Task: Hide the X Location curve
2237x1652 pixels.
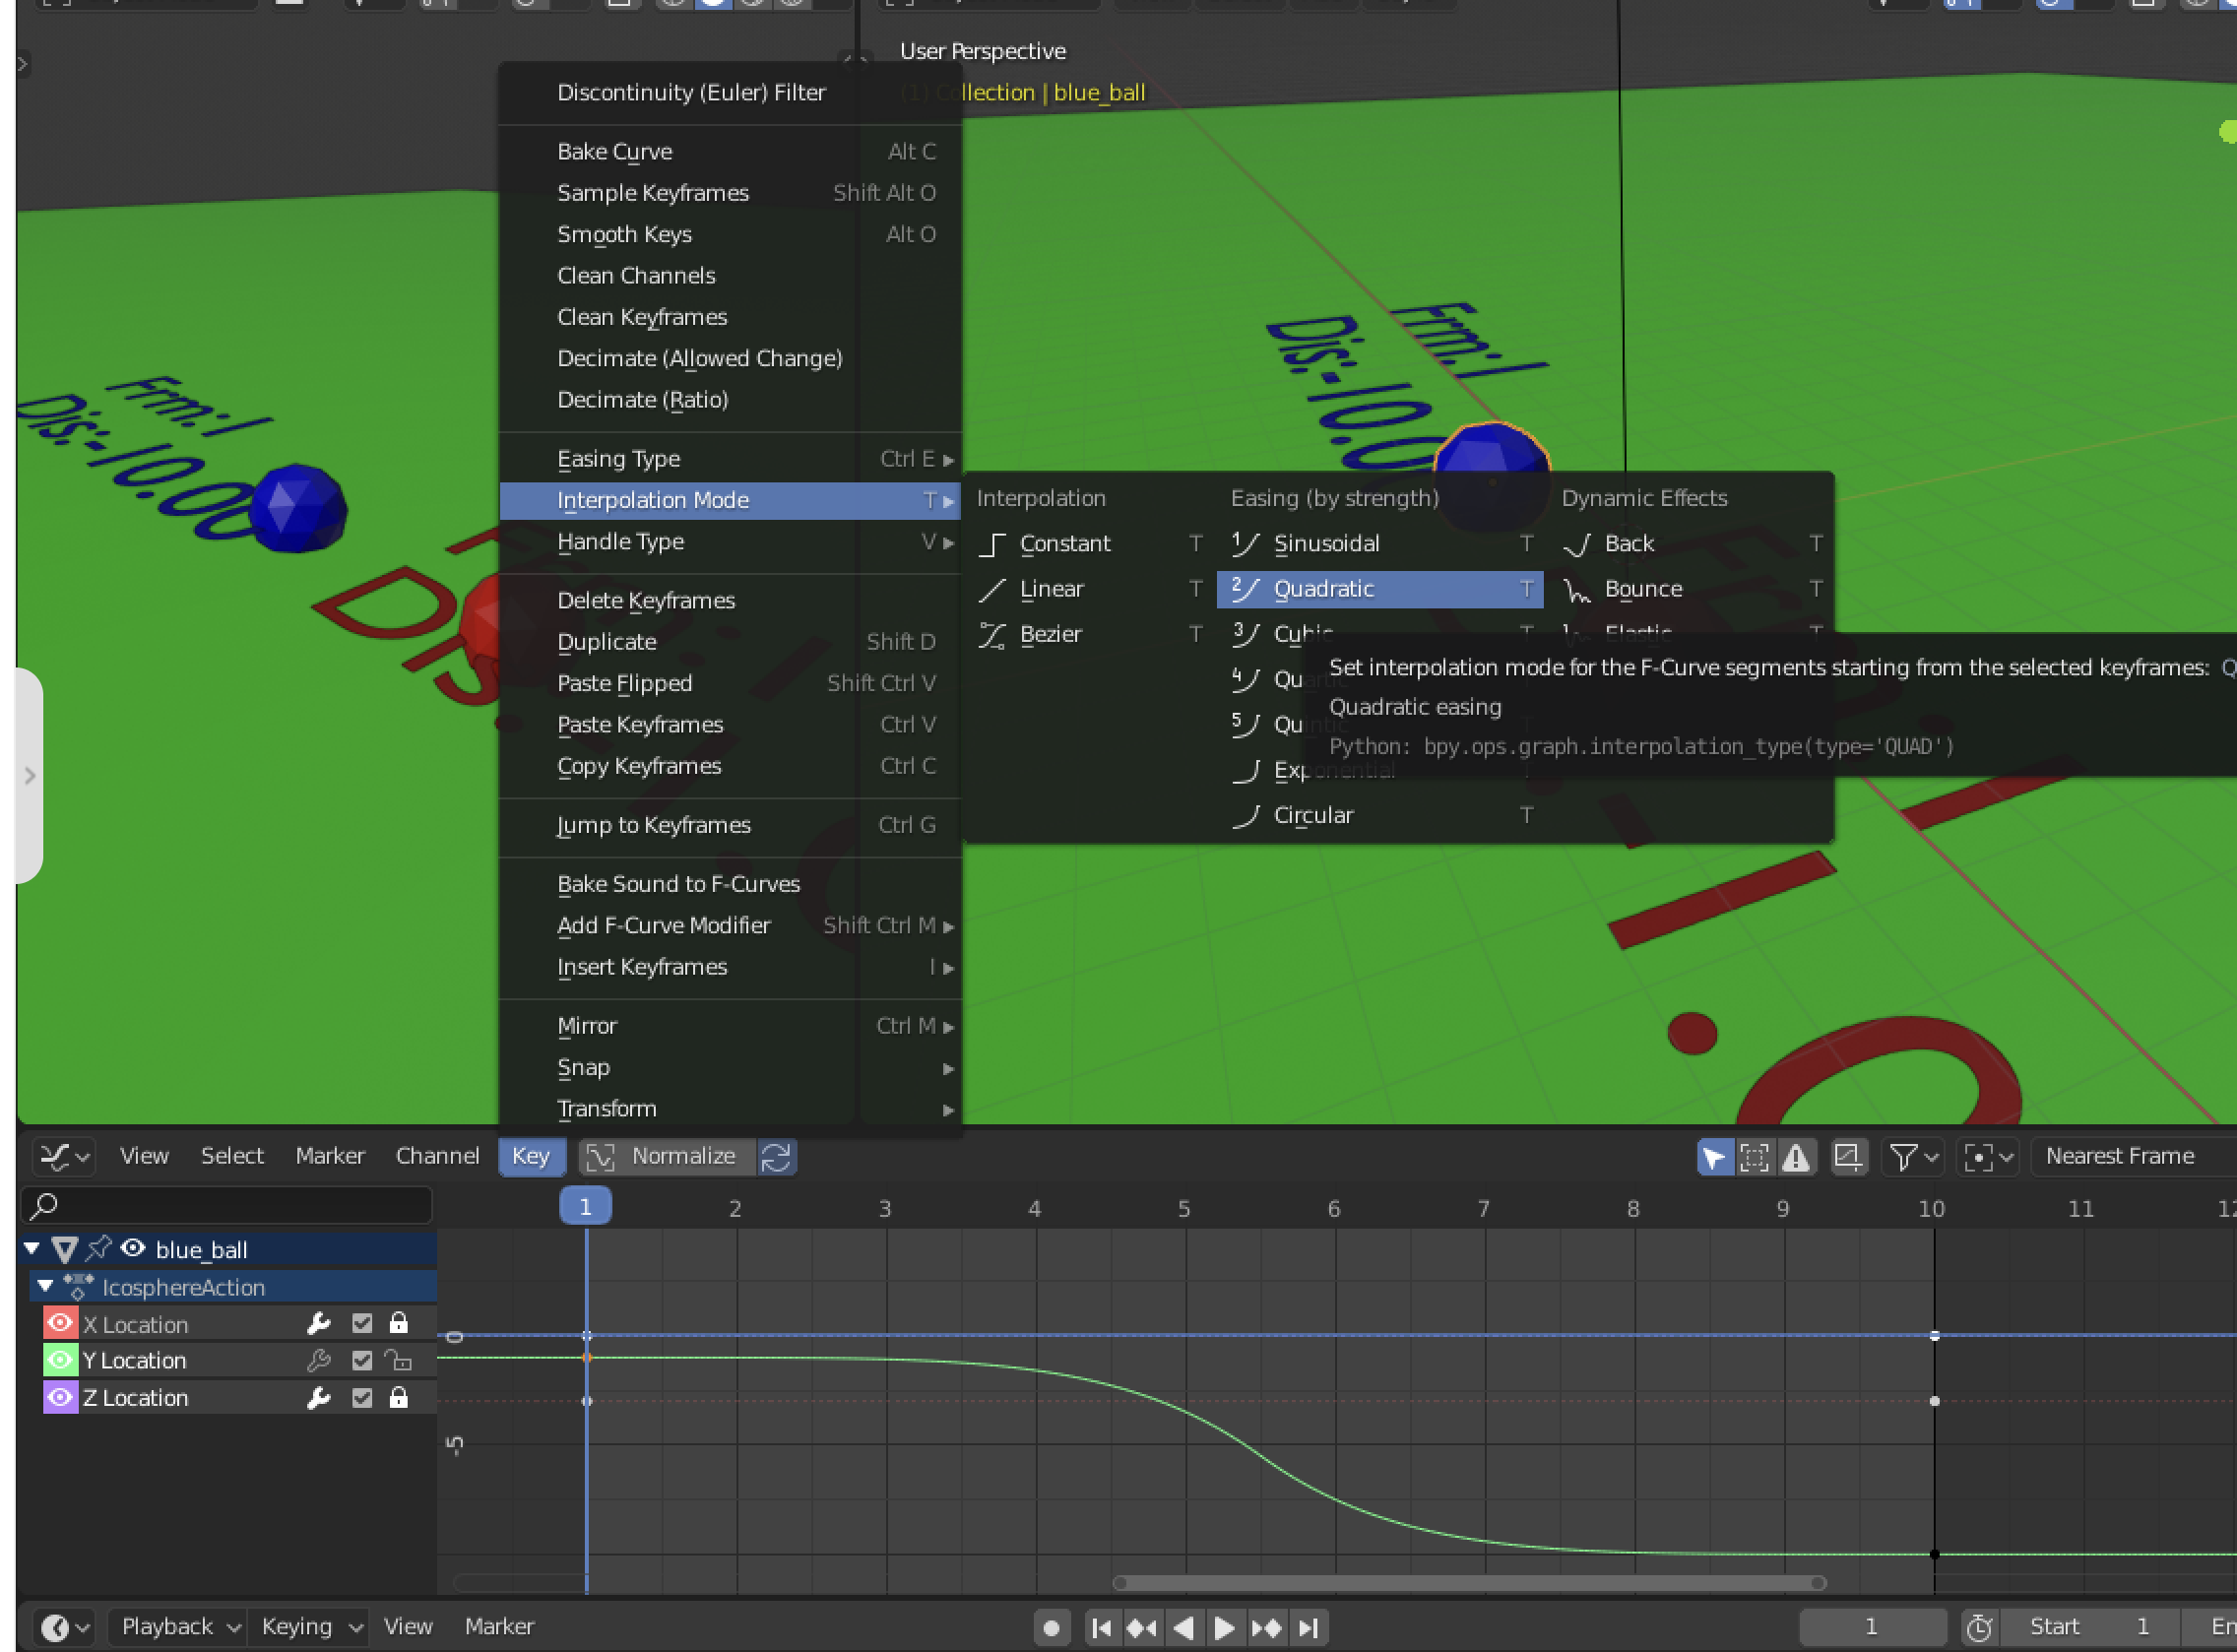Action: click(x=60, y=1324)
